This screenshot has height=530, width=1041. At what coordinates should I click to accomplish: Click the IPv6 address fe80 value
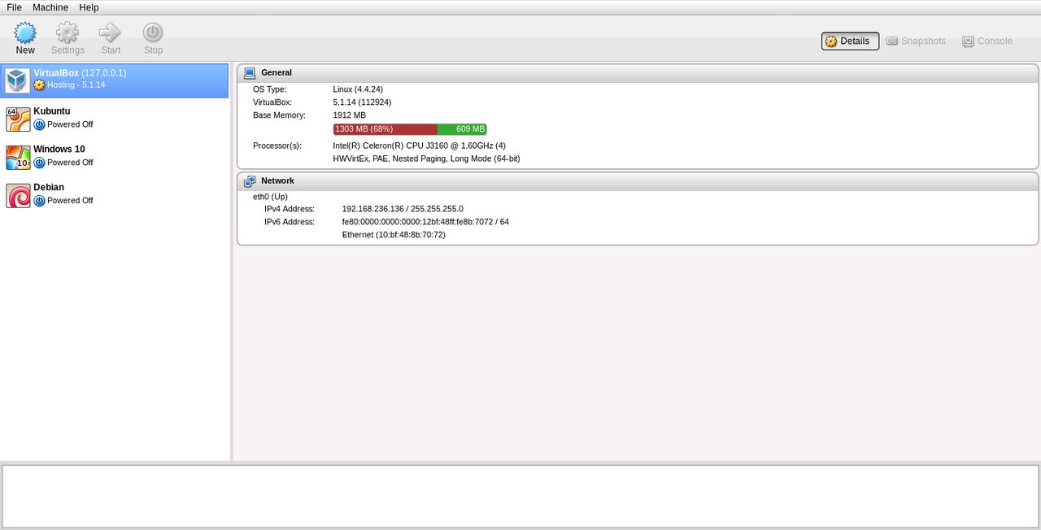pyautogui.click(x=425, y=222)
